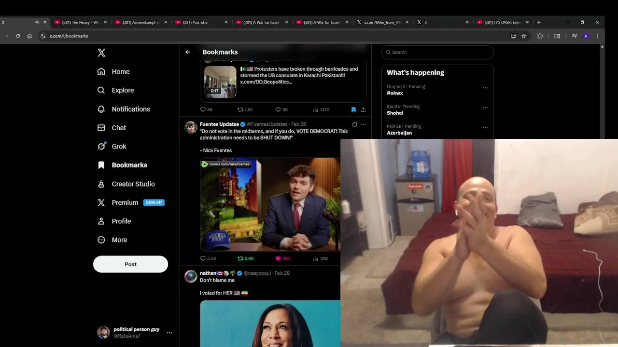
Task: Click the Post button
Action: coord(130,264)
